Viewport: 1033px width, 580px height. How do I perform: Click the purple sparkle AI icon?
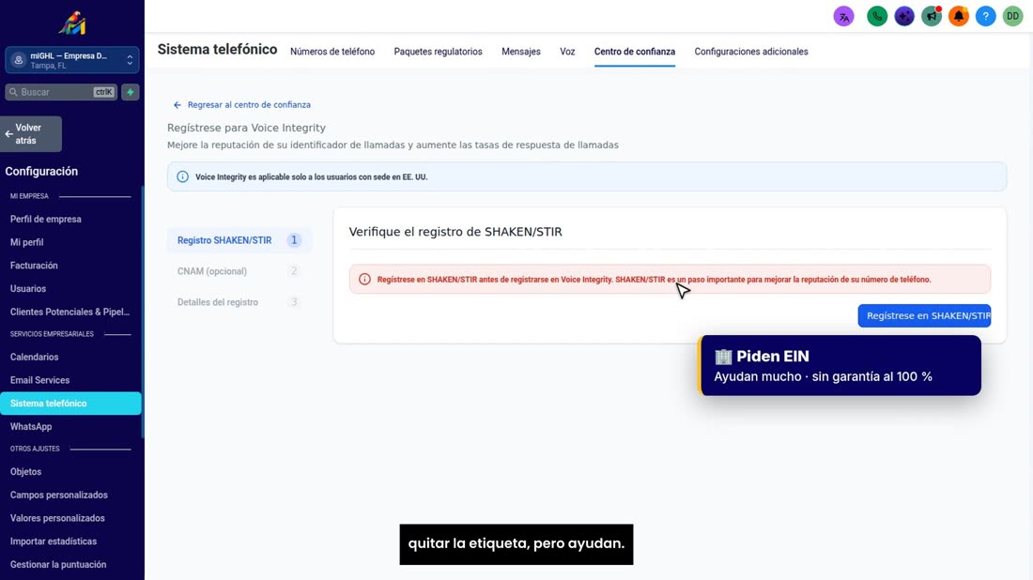pos(903,17)
